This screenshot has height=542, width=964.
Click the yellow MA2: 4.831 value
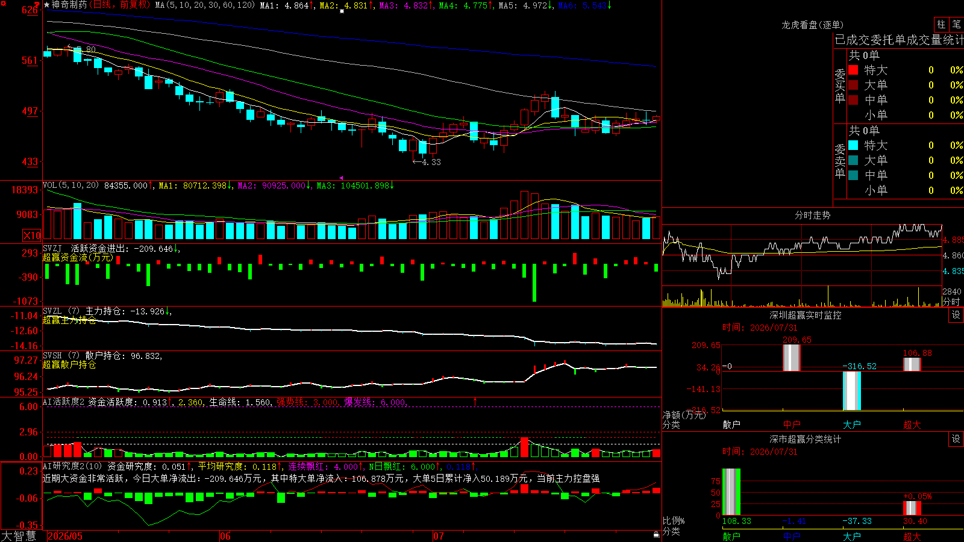click(346, 5)
